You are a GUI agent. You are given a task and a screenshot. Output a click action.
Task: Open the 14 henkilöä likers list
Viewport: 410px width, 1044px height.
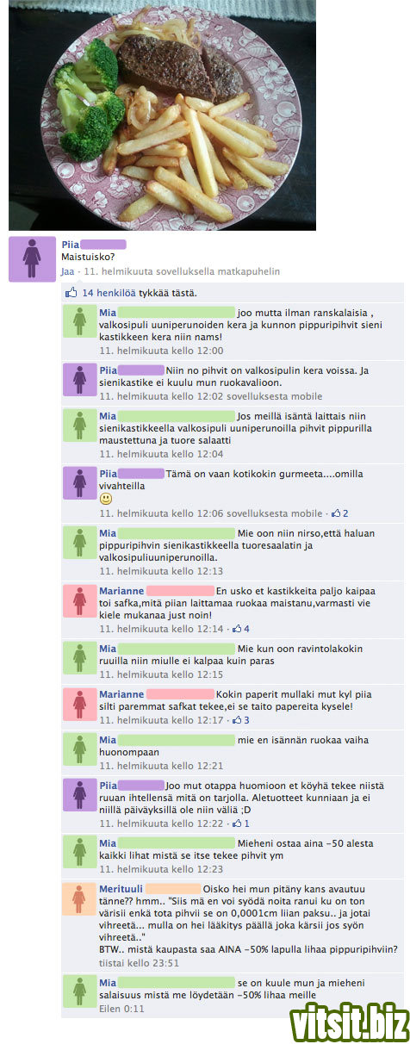click(110, 293)
